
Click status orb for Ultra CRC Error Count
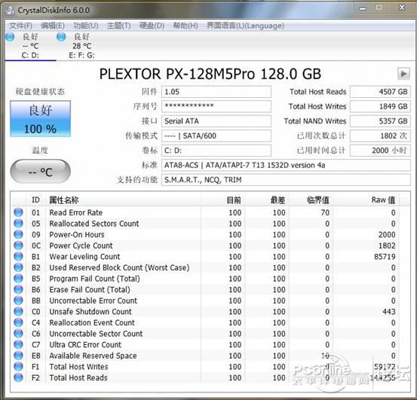pos(18,344)
